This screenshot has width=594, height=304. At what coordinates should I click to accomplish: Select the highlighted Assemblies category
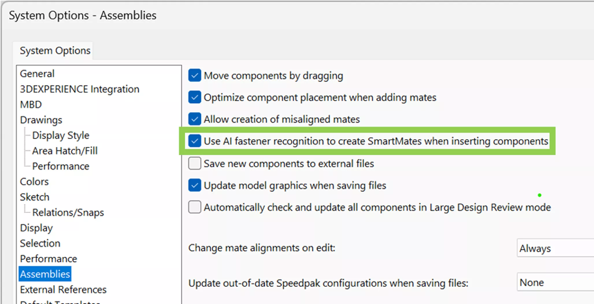[45, 274]
